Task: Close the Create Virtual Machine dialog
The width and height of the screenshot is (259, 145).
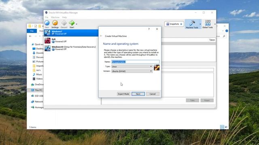Action: 157,29
